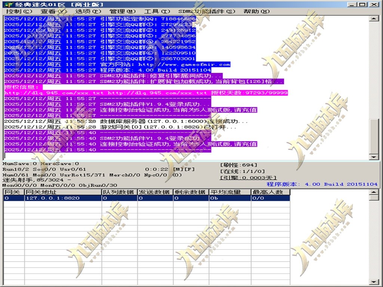Click the [在线:1/1/0] status label
This screenshot has width=383, height=287.
[242, 171]
